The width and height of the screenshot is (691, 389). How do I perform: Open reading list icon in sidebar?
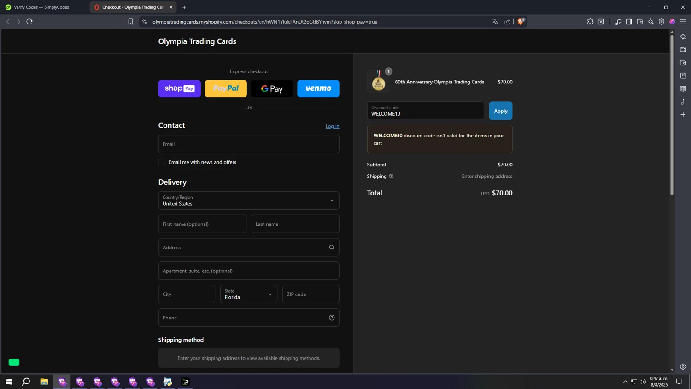[683, 88]
